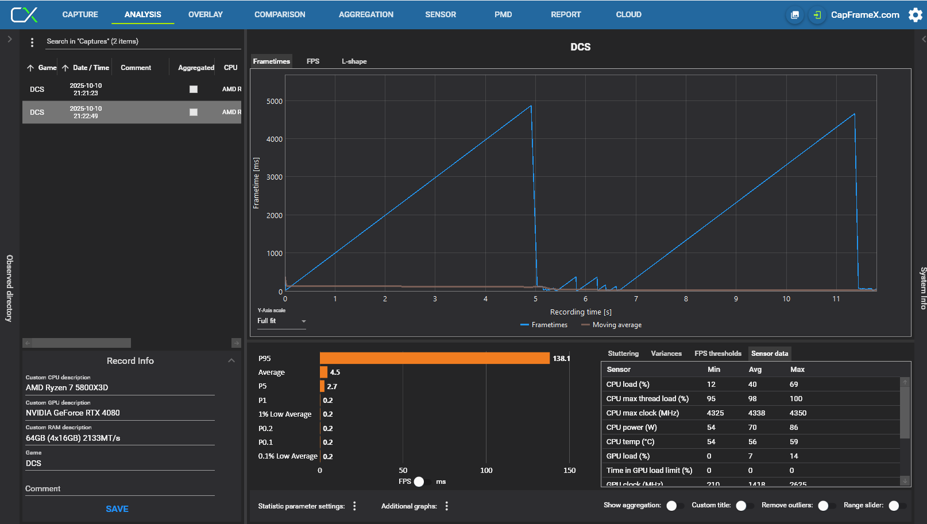Switch chart to FPS tab
The image size is (927, 524).
click(x=313, y=61)
